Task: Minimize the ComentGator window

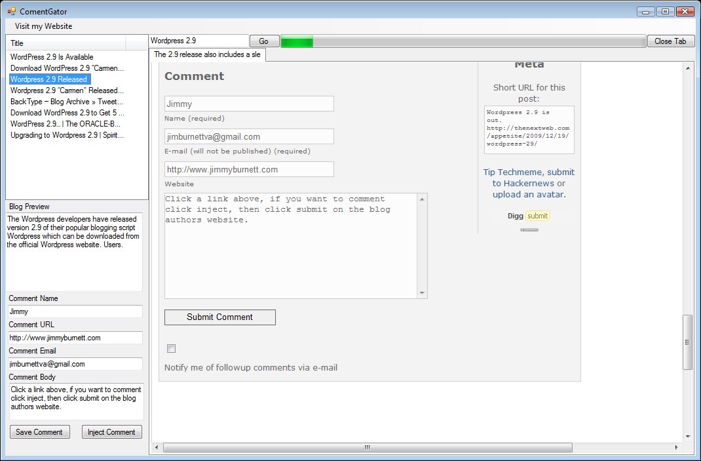Action: pos(645,12)
